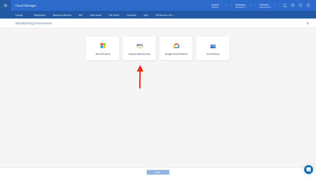Click the Amazon Web Services label
The height and width of the screenshot is (177, 316).
tap(139, 54)
